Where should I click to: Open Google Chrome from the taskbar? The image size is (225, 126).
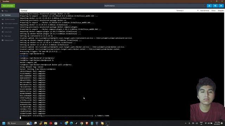[82, 123]
